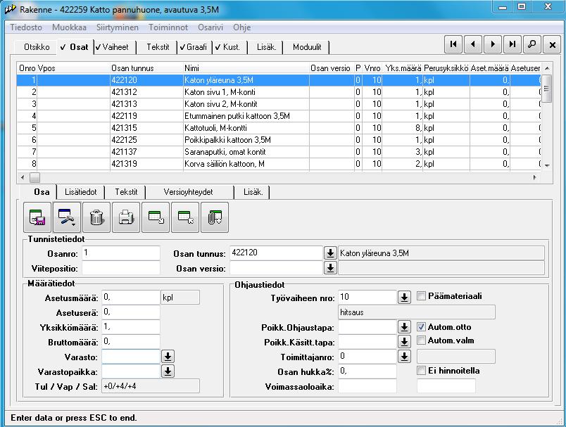This screenshot has height=427, width=566.
Task: Click the trash can delete icon
Action: (x=96, y=217)
